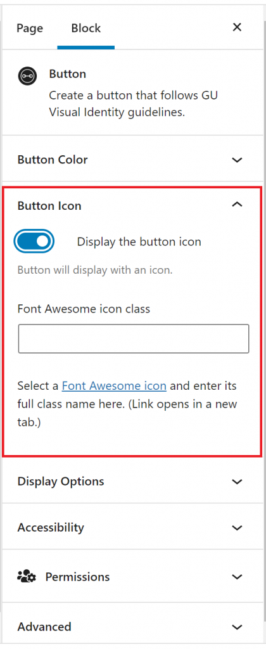The height and width of the screenshot is (649, 266).
Task: Close the settings sidebar
Action: click(x=237, y=27)
